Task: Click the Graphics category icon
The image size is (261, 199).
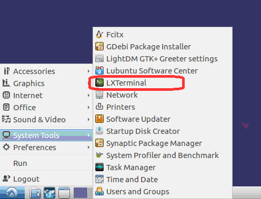Action: click(x=6, y=83)
